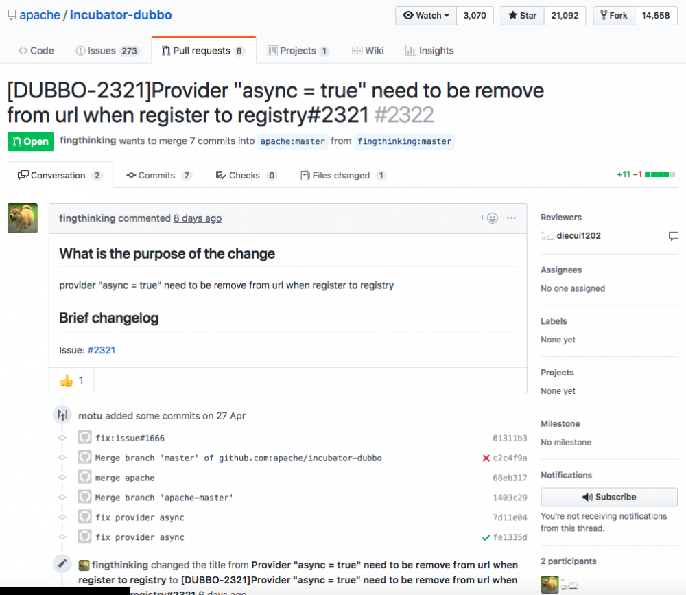The height and width of the screenshot is (595, 686).
Task: Click the repository book icon
Action: 12,15
